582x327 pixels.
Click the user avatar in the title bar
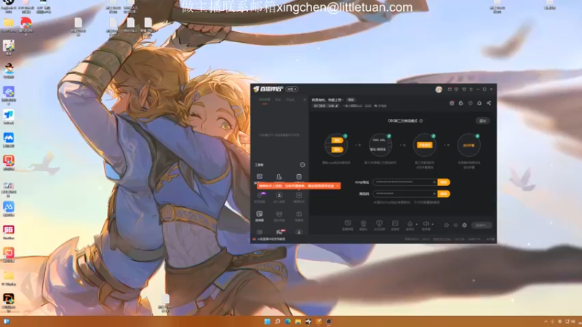(439, 89)
